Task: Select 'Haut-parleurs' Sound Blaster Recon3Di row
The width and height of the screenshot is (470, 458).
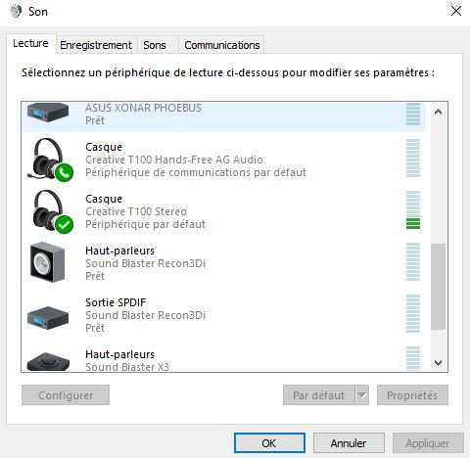Action: coord(224,263)
